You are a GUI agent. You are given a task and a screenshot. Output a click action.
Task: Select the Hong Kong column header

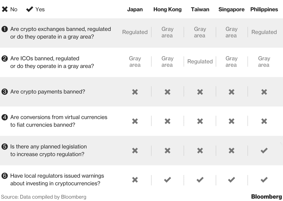point(167,9)
